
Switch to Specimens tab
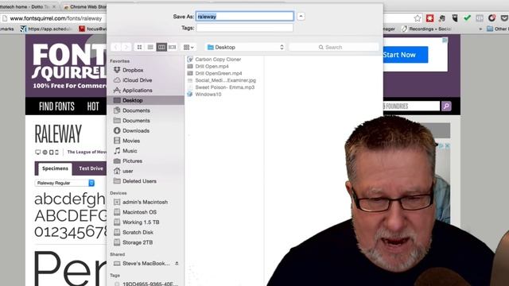pos(55,168)
